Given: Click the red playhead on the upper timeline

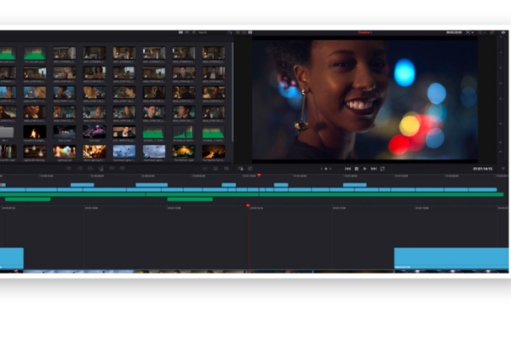Looking at the screenshot, I should pyautogui.click(x=260, y=176).
